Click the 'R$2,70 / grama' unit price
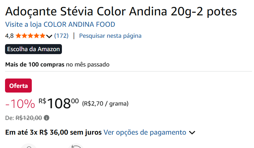The width and height of the screenshot is (254, 148). 105,104
